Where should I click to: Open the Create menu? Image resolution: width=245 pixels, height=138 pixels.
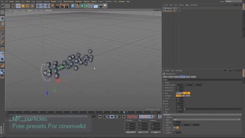[11, 2]
